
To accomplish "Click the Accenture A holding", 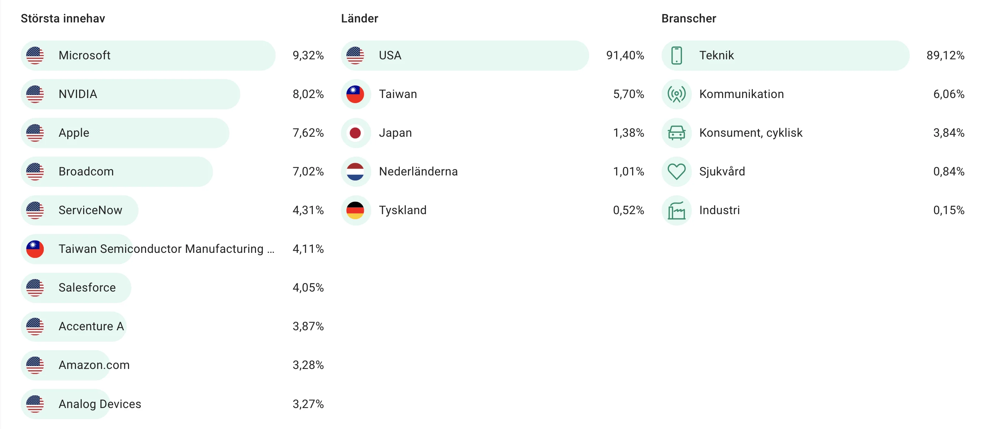I will point(172,326).
